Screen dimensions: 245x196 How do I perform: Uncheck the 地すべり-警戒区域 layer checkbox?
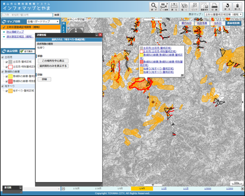pos(6,91)
